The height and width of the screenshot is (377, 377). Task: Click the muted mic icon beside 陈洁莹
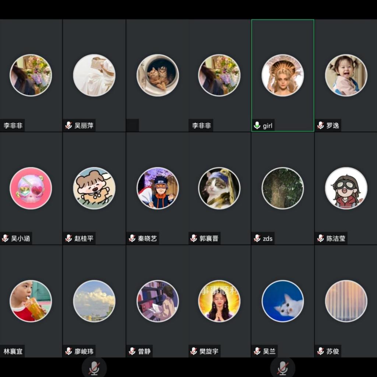pos(321,238)
